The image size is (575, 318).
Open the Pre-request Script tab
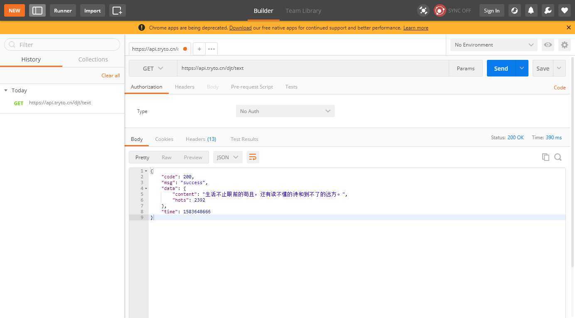tap(252, 86)
